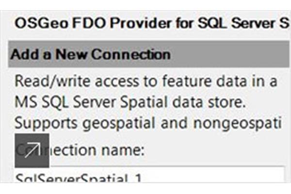
Task: Click the word 'geospatial' in description
Action: click(119, 123)
